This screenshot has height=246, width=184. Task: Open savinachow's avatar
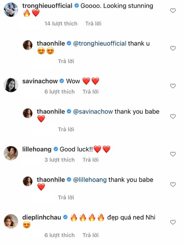point(11,85)
